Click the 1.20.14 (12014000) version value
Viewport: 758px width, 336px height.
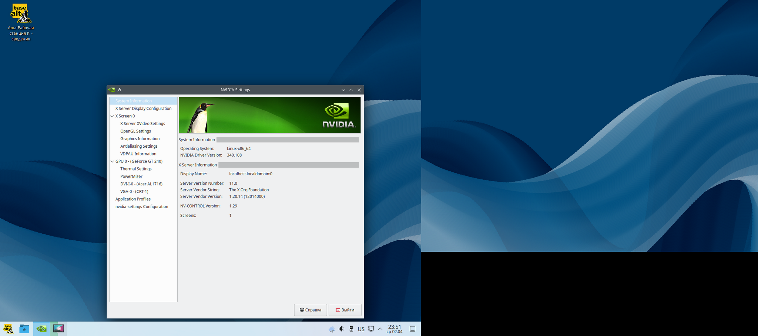(x=247, y=196)
